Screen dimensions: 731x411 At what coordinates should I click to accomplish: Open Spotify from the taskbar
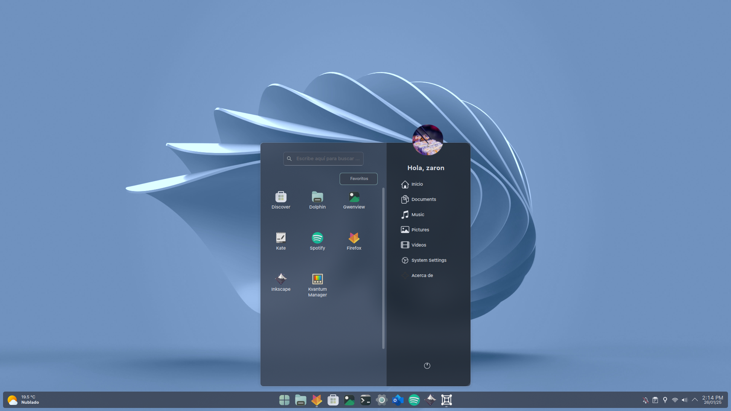pos(414,400)
